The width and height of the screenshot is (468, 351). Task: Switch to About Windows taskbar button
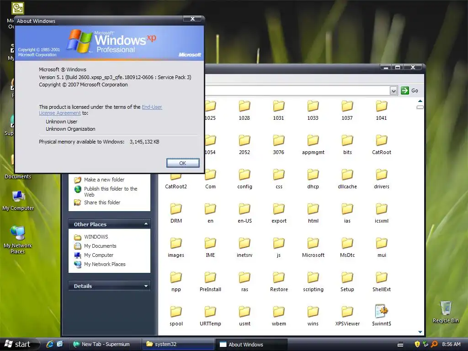251,344
